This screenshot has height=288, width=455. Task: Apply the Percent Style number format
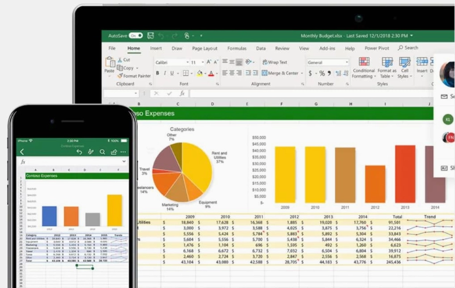tap(322, 73)
